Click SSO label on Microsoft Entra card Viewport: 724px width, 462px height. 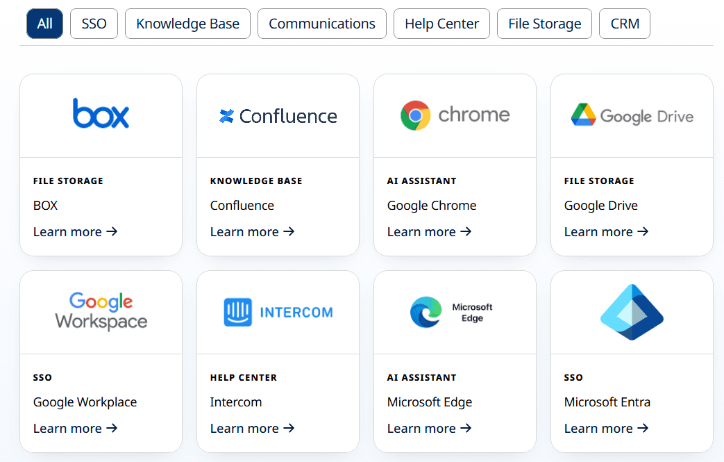573,378
